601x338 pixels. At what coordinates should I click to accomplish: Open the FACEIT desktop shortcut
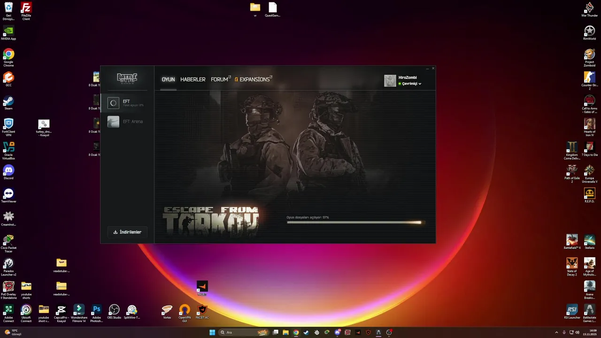tap(202, 288)
